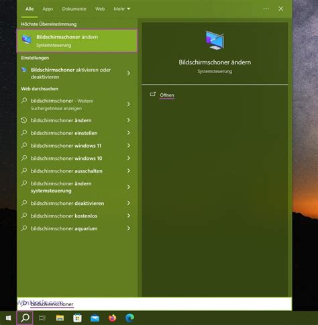
Task: Switch to the Dokumente tab
Action: point(74,9)
